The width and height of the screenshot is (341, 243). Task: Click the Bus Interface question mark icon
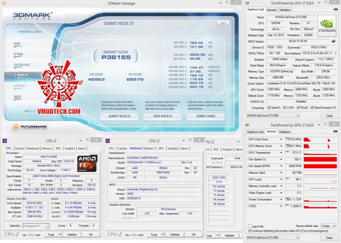tap(336, 53)
